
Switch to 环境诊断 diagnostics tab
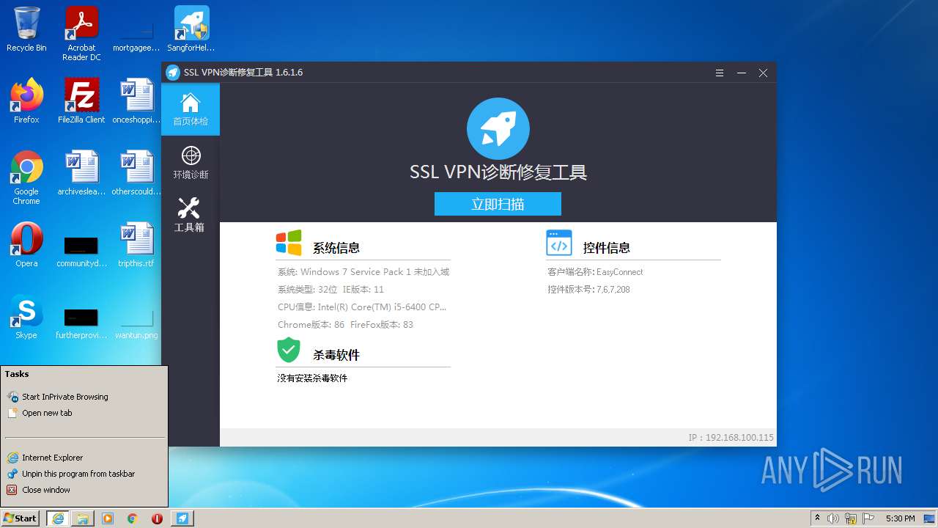[191, 162]
